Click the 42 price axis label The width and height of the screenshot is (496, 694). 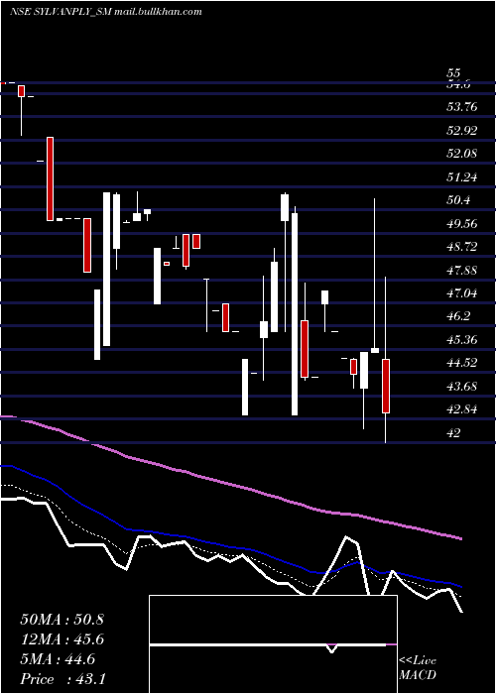(x=453, y=433)
